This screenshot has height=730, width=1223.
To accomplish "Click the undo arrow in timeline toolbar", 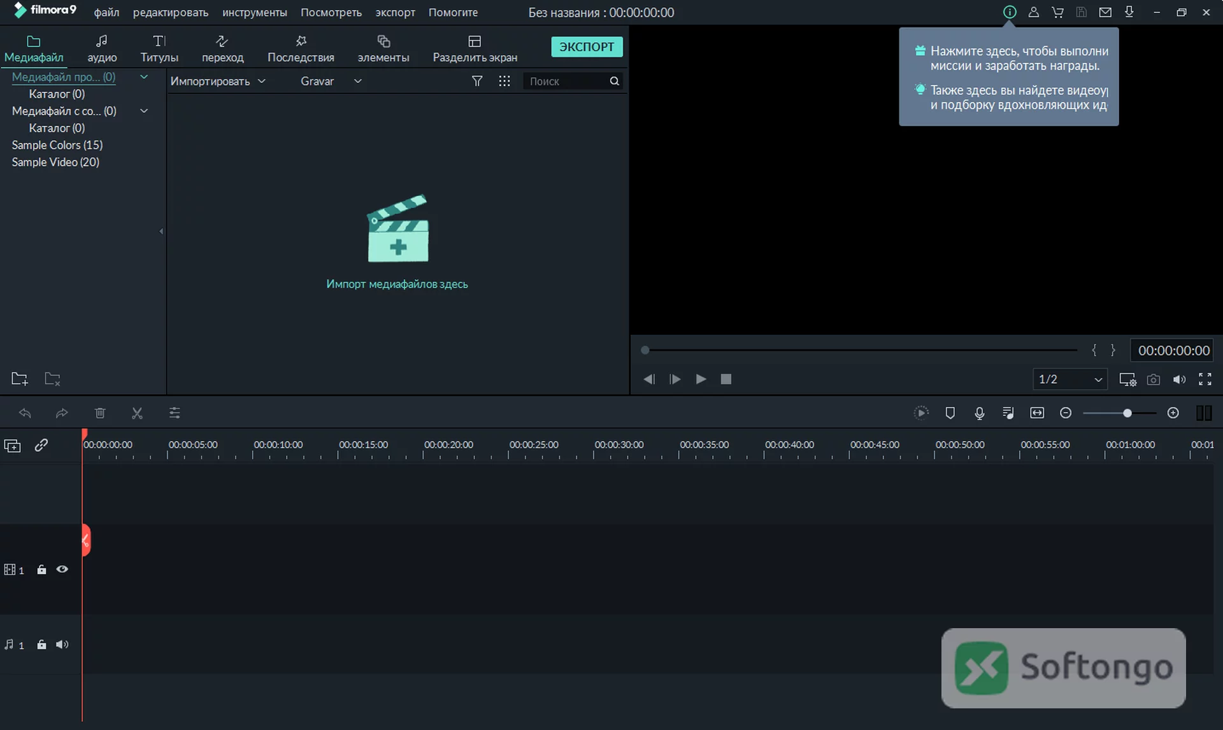I will [25, 413].
